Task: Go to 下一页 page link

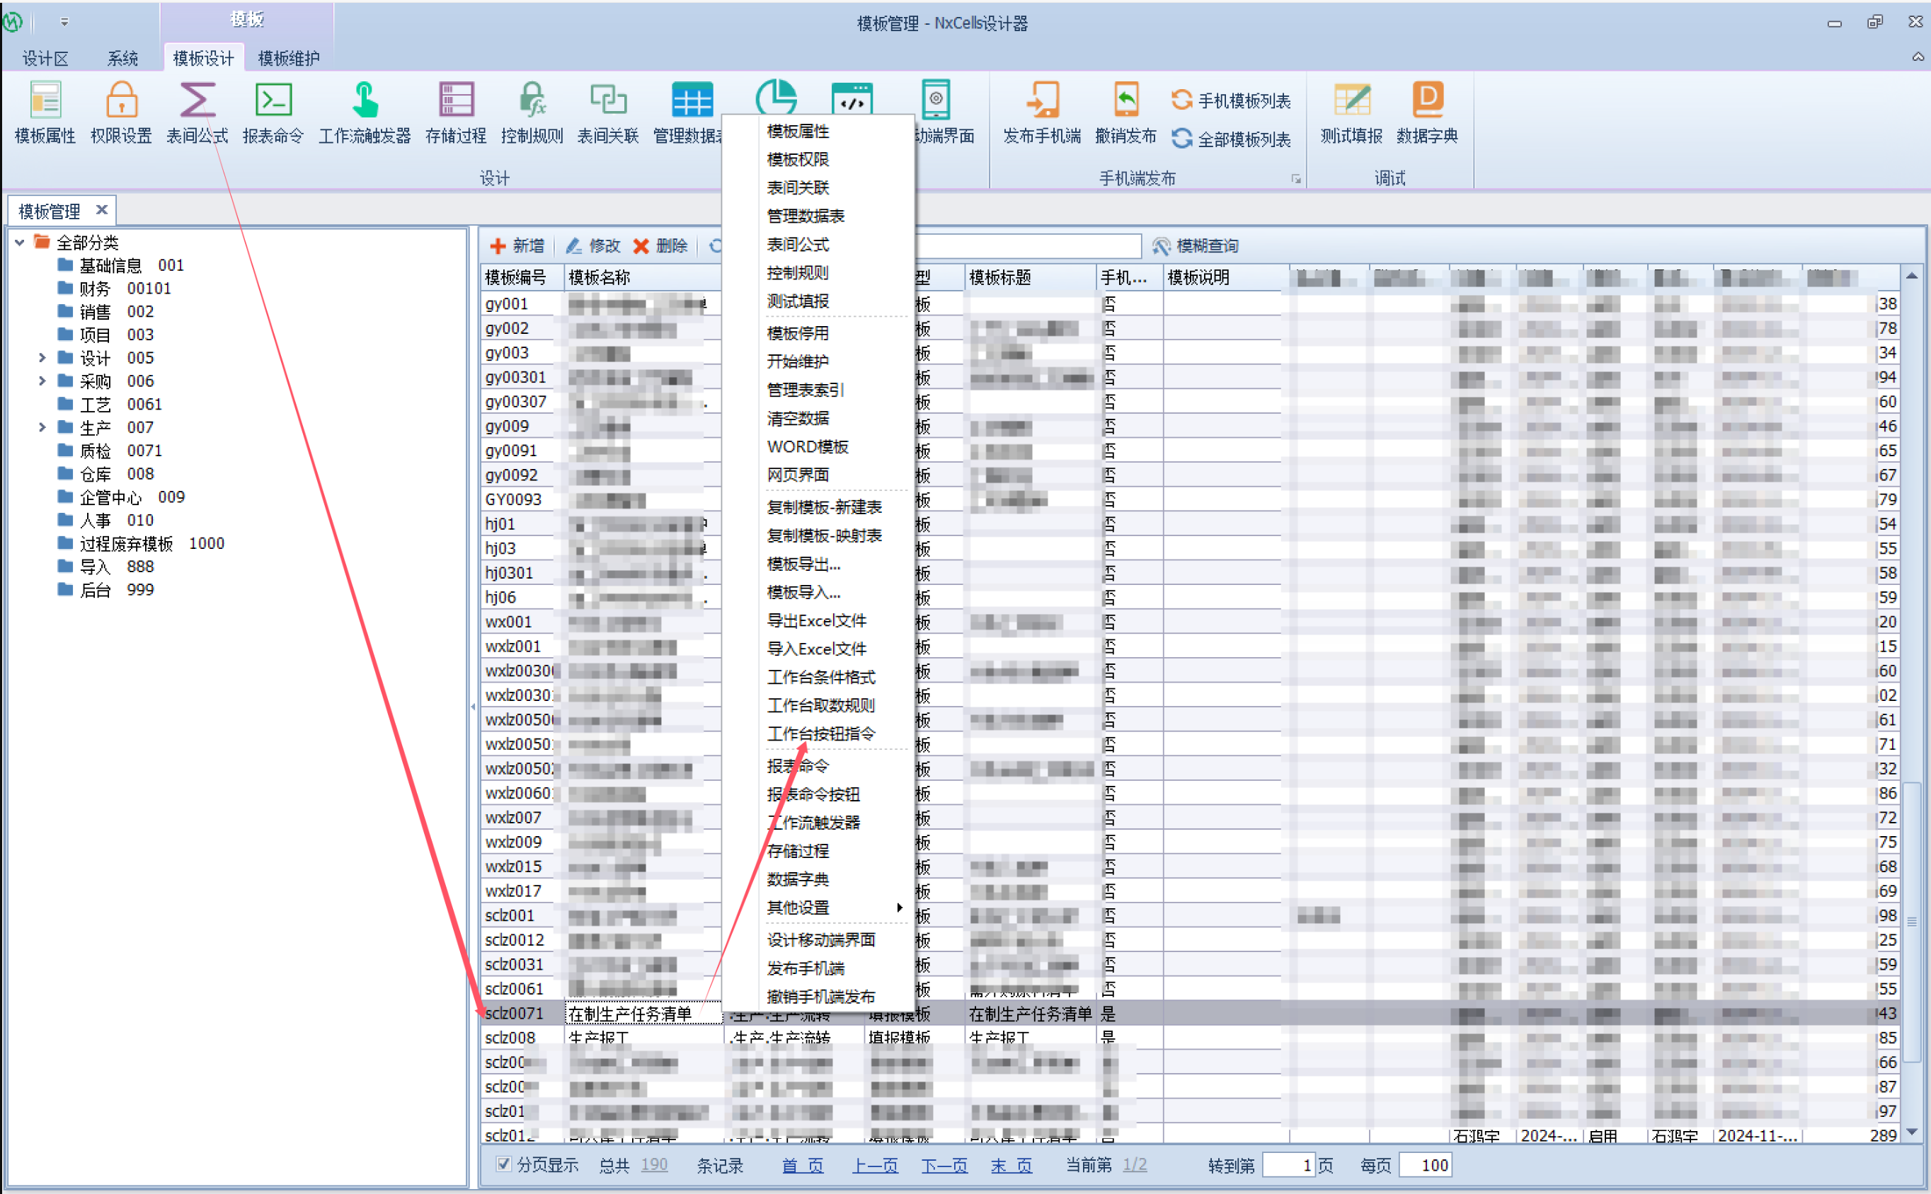Action: click(944, 1166)
